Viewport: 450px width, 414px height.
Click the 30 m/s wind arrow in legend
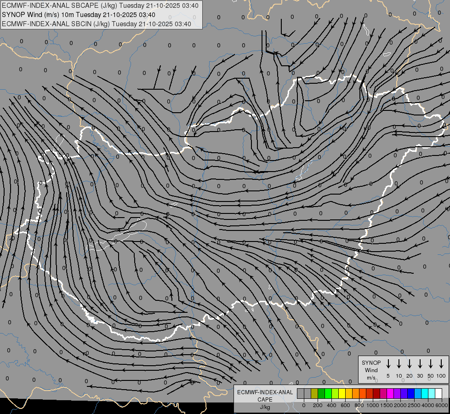pyautogui.click(x=420, y=364)
